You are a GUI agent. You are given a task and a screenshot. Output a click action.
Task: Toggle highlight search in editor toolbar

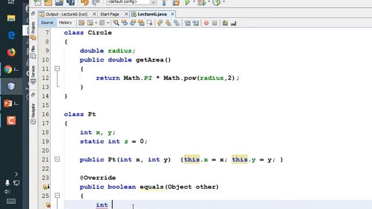pos(141,23)
